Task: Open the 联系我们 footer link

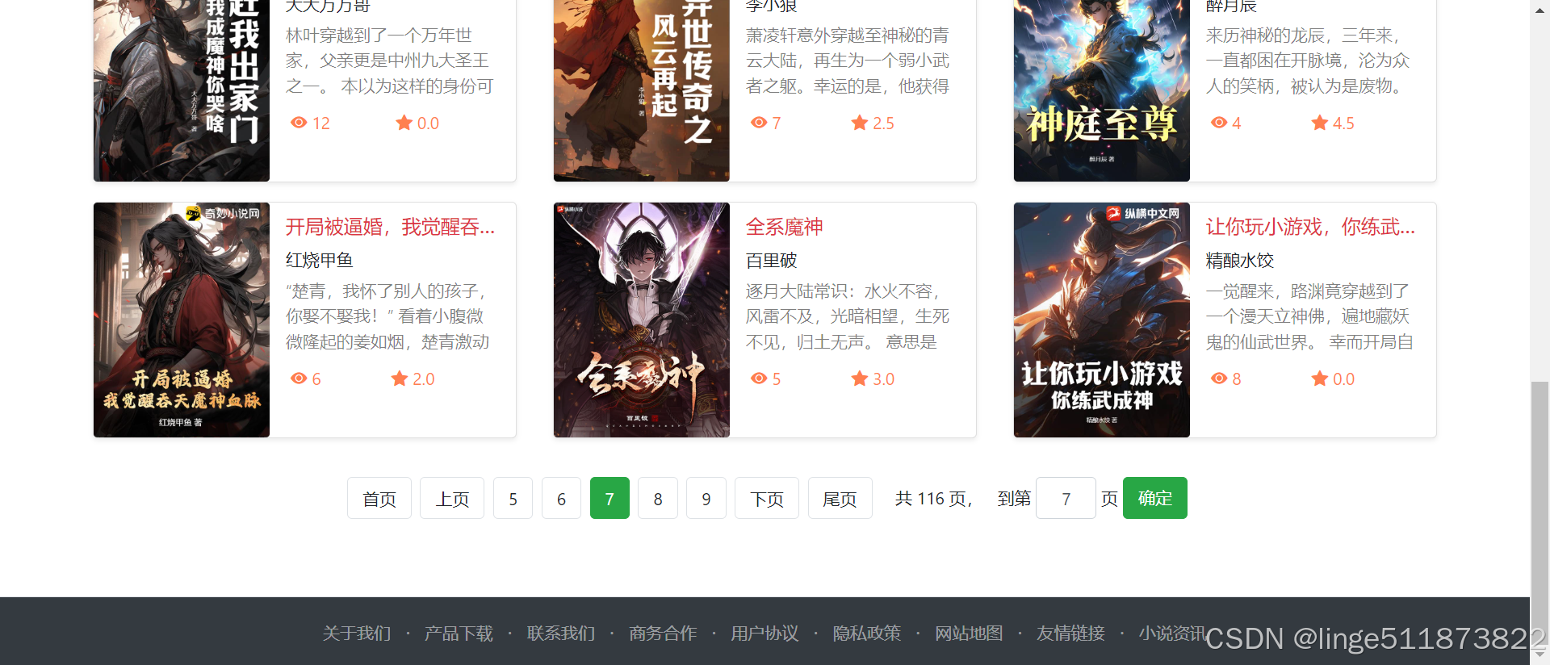Action: click(561, 634)
